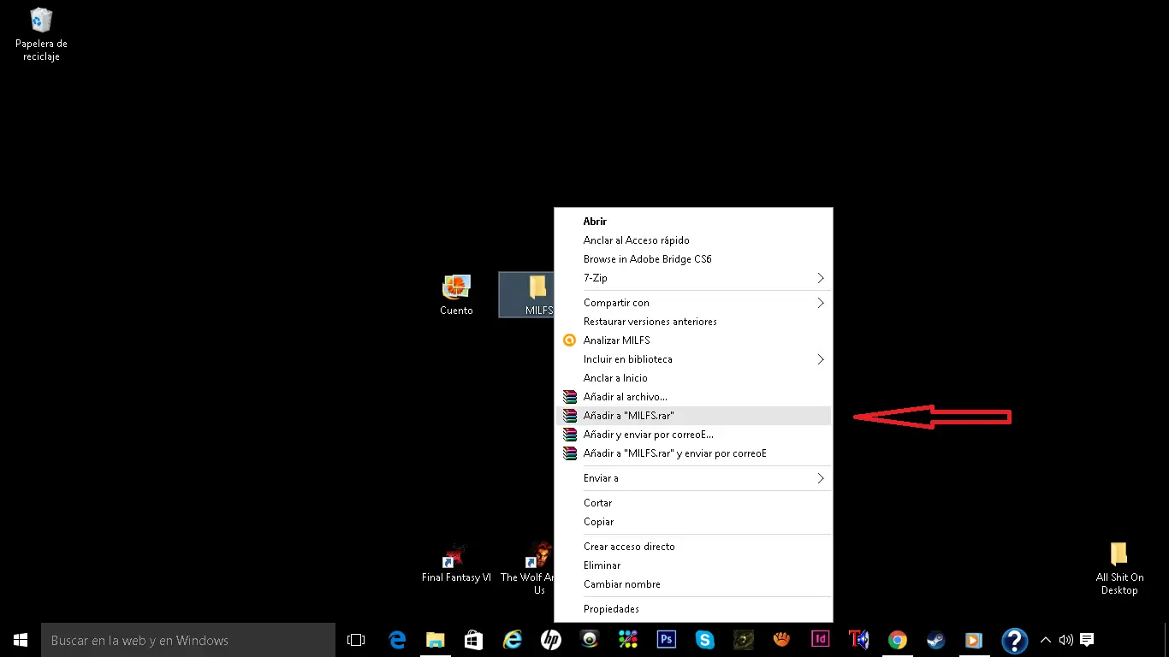
Task: Click the WinRAR icon beside Añadir al archivo
Action: tap(569, 396)
